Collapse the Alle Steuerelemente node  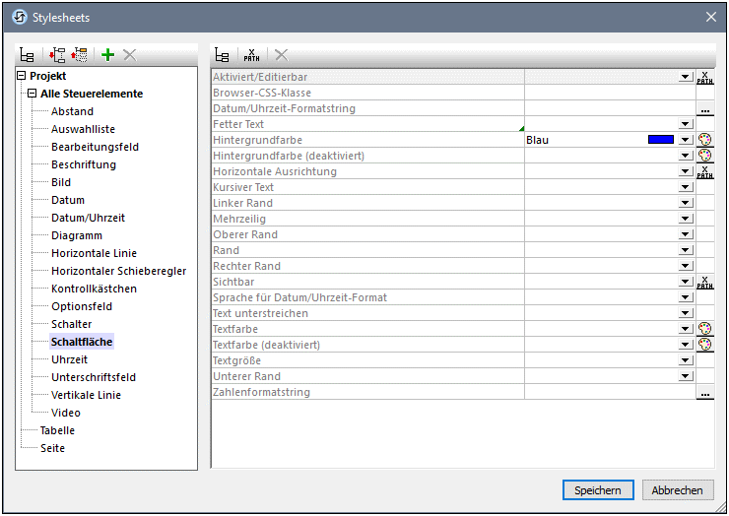click(x=33, y=94)
